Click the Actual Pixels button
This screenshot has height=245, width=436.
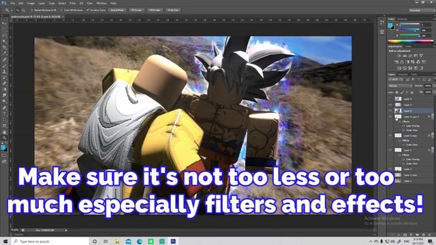117,10
